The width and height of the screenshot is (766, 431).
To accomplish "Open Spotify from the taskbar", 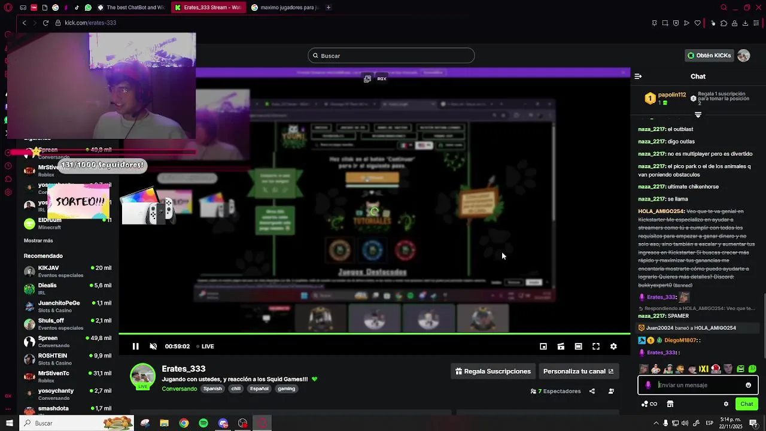I will (x=203, y=423).
